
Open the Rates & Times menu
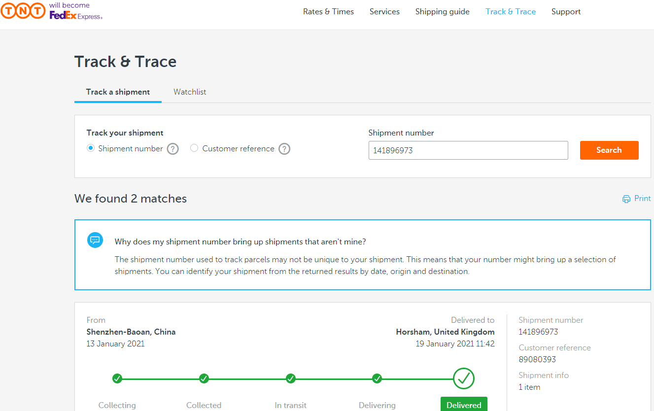click(328, 12)
